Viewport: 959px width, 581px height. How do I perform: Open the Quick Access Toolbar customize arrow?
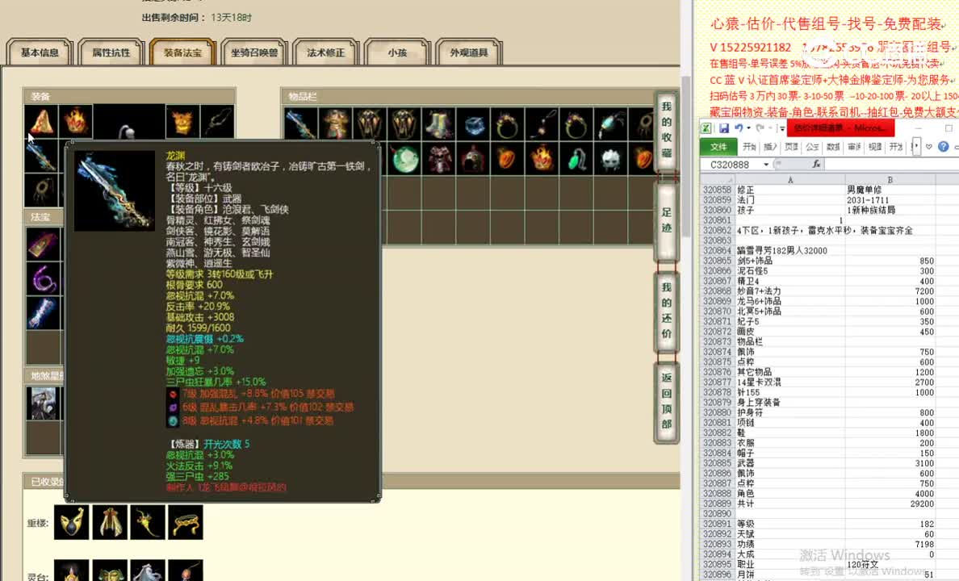tap(781, 128)
